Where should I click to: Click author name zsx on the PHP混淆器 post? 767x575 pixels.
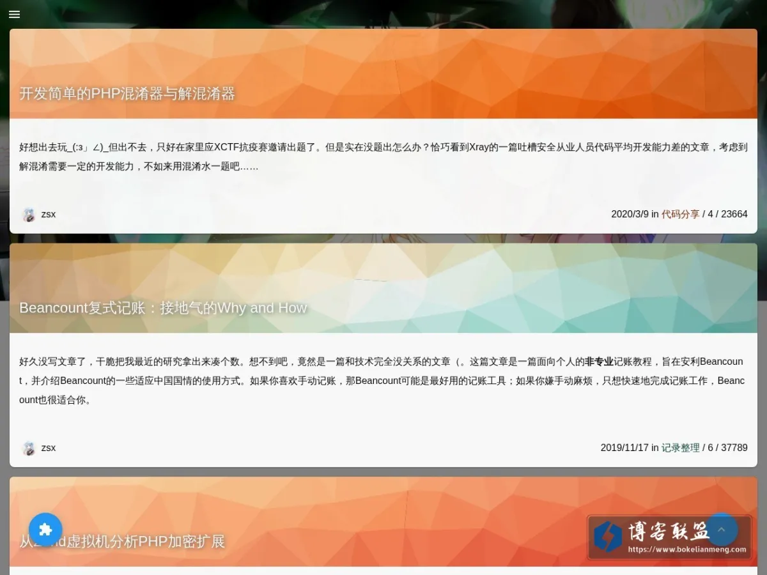[49, 214]
